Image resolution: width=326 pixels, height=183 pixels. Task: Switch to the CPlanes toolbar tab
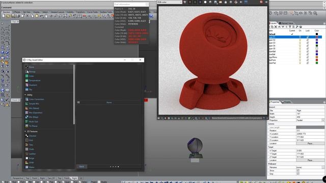(16, 12)
